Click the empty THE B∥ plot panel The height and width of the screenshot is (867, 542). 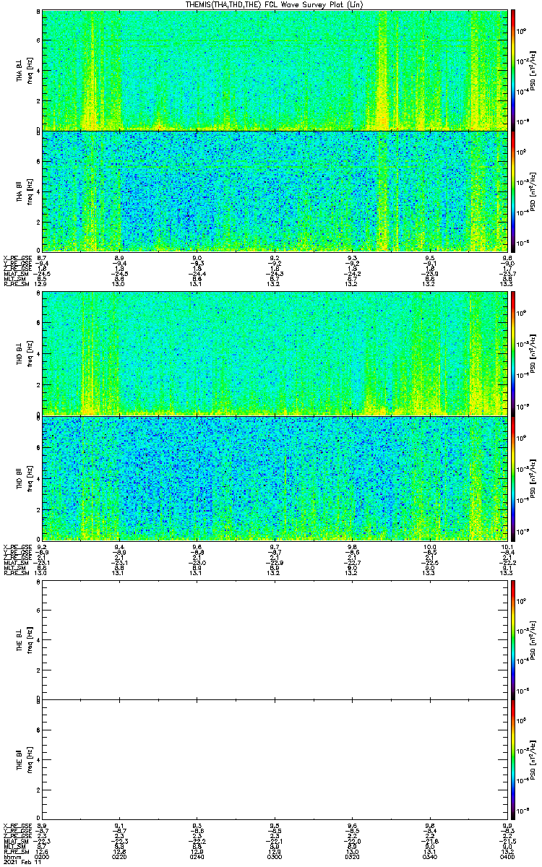(x=275, y=759)
